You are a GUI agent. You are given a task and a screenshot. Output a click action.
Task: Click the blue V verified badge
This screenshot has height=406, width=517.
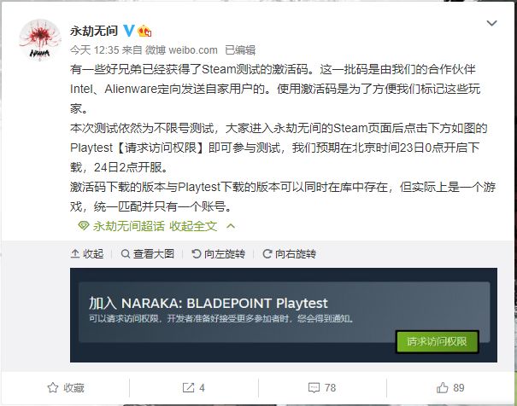pos(129,31)
